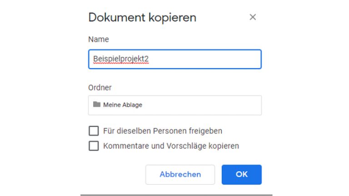
Task: Confirm the copy with OK
Action: pyautogui.click(x=241, y=174)
